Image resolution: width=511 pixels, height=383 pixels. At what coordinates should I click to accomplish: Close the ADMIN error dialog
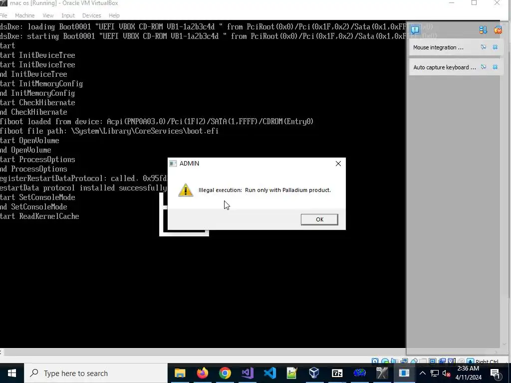pos(338,164)
